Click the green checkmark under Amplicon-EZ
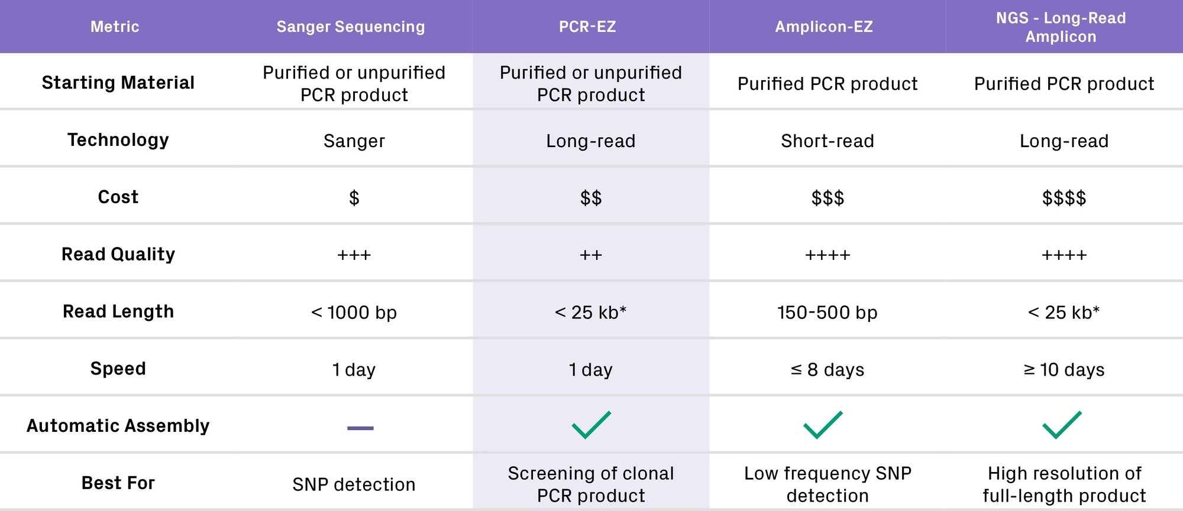This screenshot has height=511, width=1183. pos(823,425)
